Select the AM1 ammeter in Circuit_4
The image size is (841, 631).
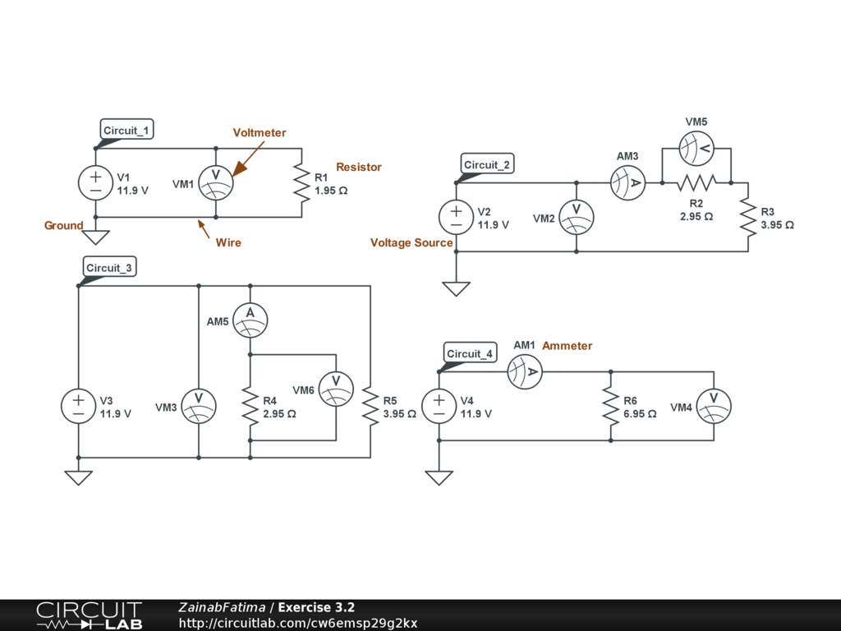[524, 372]
